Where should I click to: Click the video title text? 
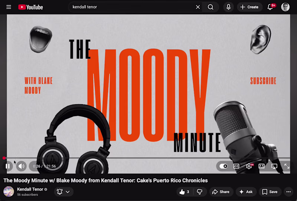coord(105,180)
